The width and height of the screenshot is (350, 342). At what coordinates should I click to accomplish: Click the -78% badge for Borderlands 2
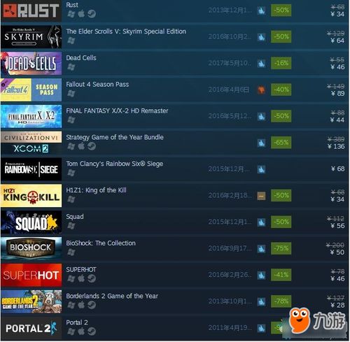coord(281,301)
